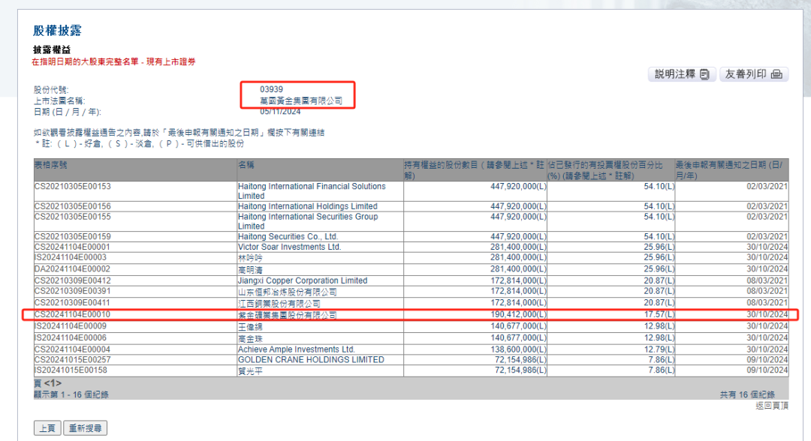Click the 返回頁頂 back-to-top link
Image resolution: width=811 pixels, height=441 pixels.
tap(772, 406)
